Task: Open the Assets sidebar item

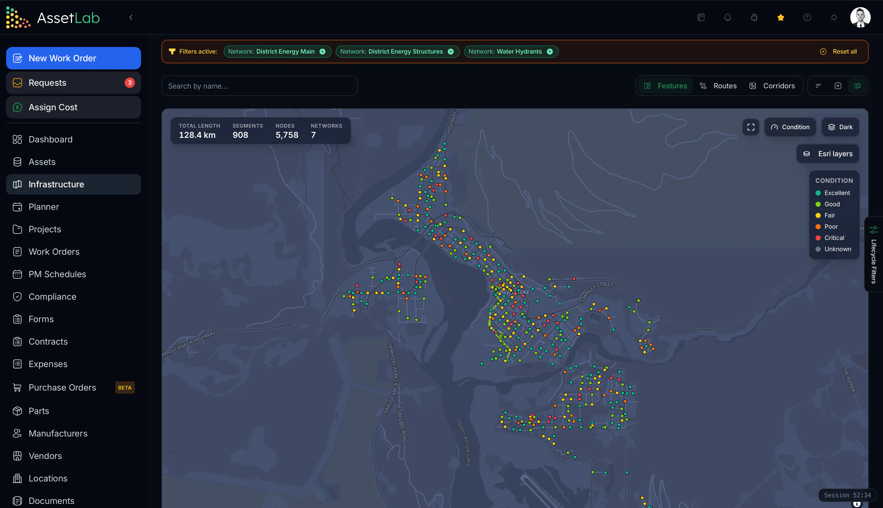Action: 73,162
